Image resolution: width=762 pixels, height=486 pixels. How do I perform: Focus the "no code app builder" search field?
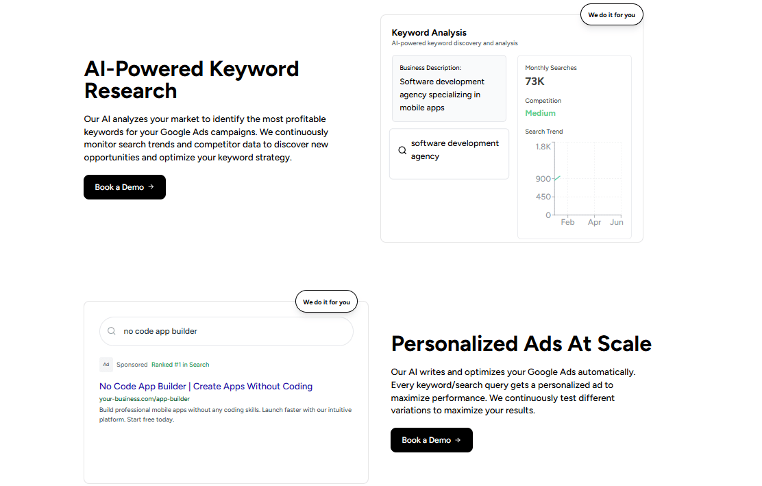pos(233,331)
